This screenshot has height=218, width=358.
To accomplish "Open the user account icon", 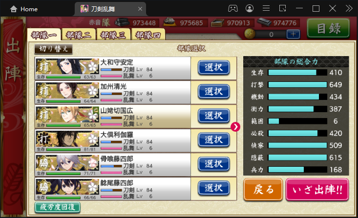I will point(250,9).
